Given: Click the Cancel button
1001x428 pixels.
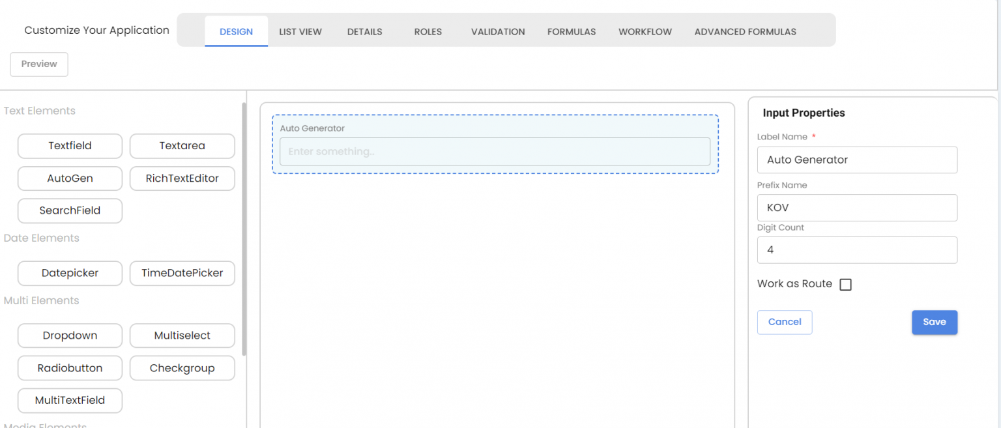Looking at the screenshot, I should pos(784,322).
